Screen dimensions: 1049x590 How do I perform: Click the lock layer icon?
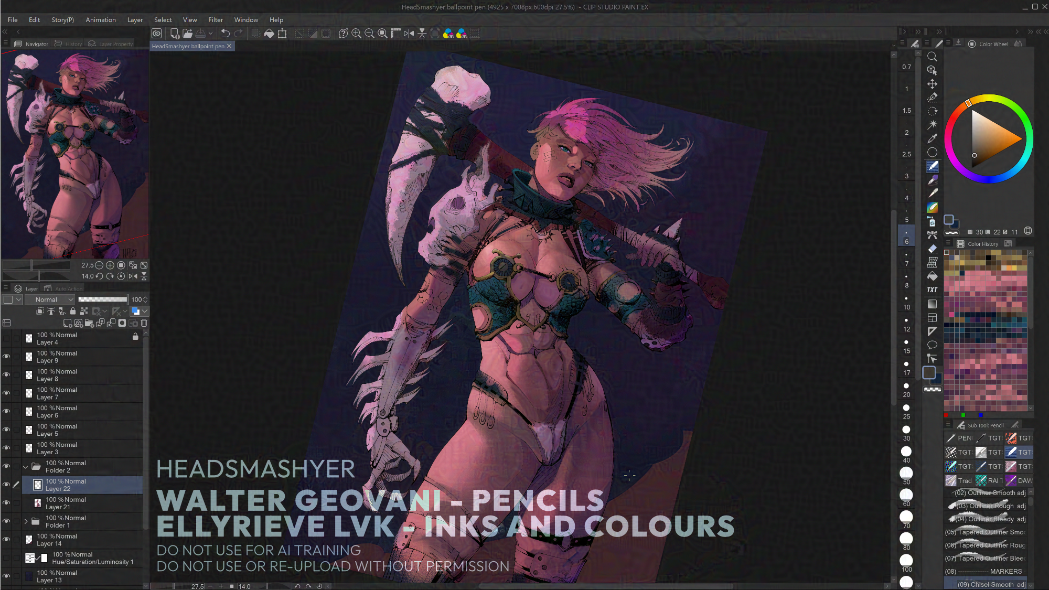coord(73,312)
